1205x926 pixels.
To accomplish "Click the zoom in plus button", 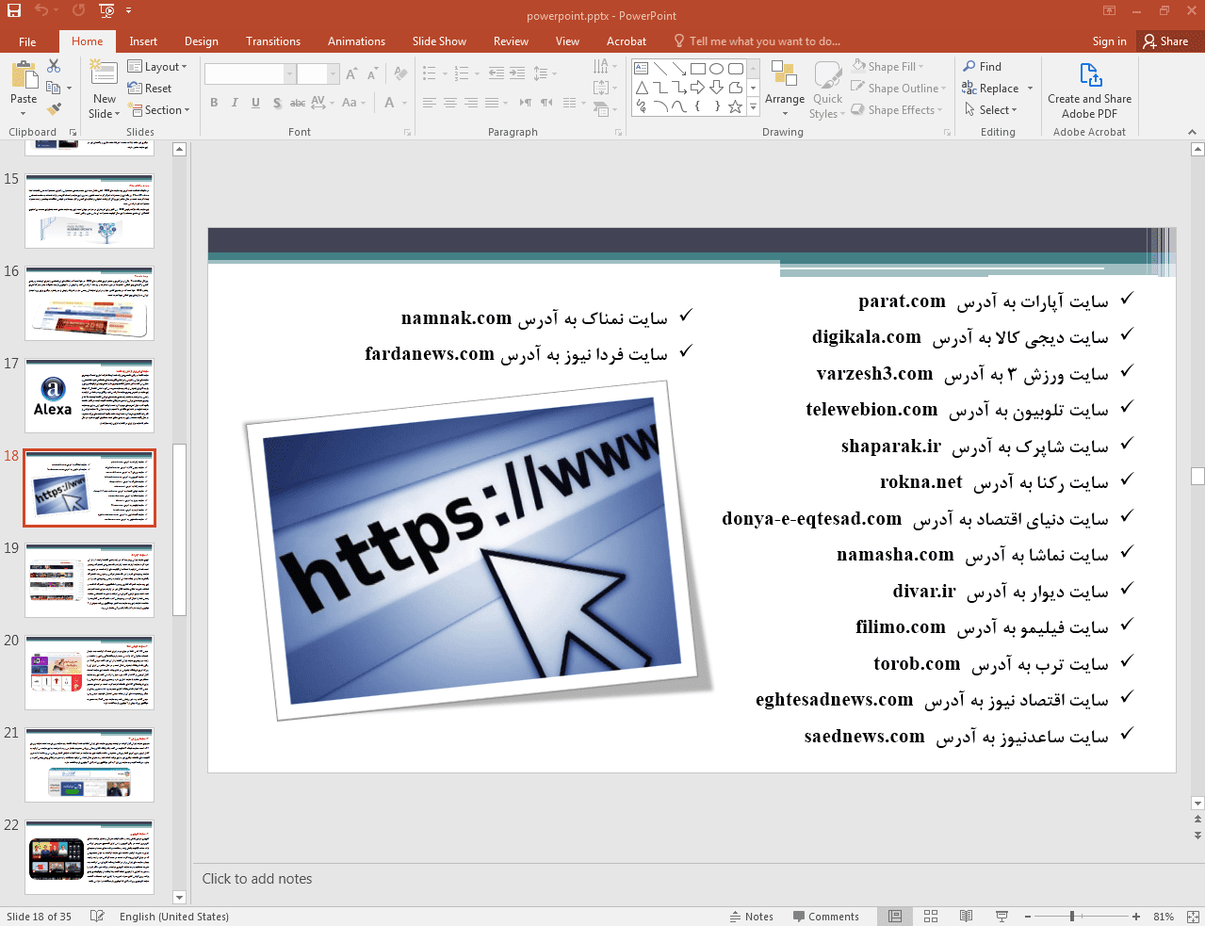I will point(1136,917).
